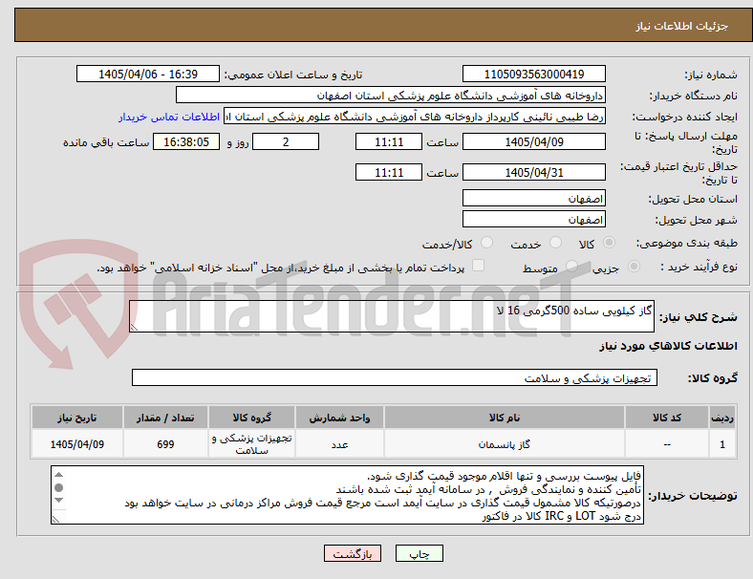This screenshot has height=579, width=753.
Task: Click the چاپ print button
Action: coord(420,553)
